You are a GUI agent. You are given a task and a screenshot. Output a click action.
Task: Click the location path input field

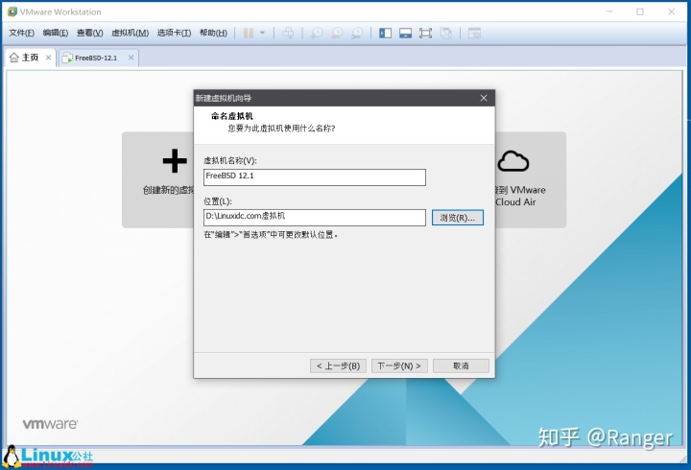(315, 218)
